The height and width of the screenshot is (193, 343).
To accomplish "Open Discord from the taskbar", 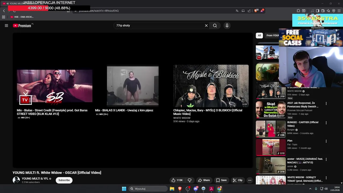I will pyautogui.click(x=196, y=189).
